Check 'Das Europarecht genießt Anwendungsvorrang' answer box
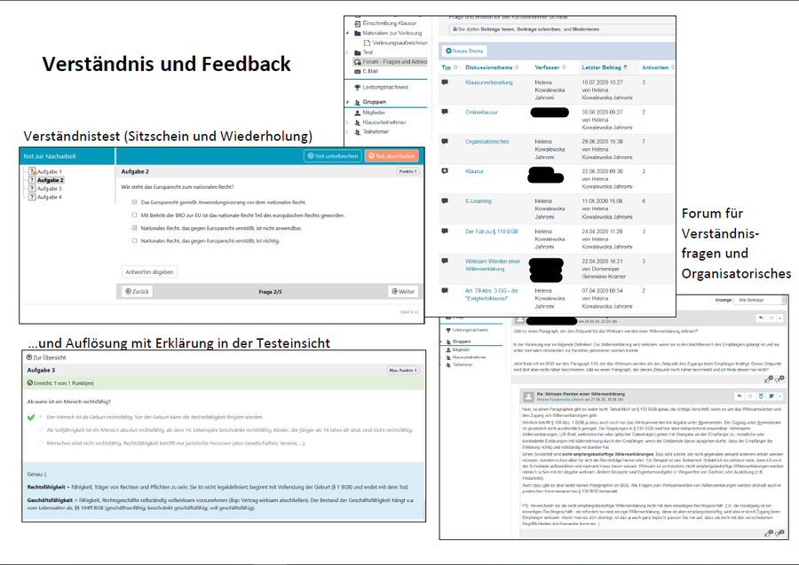Image resolution: width=799 pixels, height=565 pixels. pyautogui.click(x=135, y=202)
